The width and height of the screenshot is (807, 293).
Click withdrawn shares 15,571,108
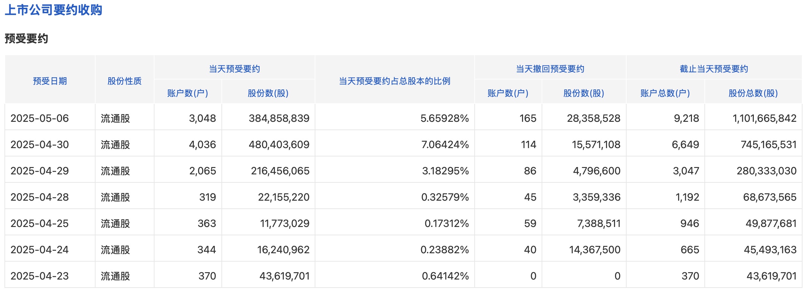pos(596,145)
